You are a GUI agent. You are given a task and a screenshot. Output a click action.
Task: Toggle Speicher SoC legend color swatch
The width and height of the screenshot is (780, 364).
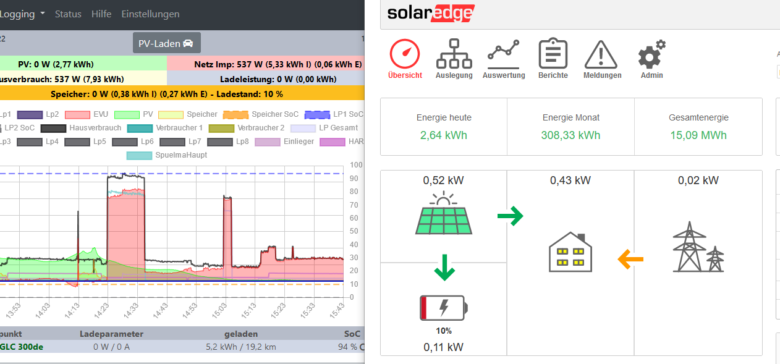[x=235, y=114]
